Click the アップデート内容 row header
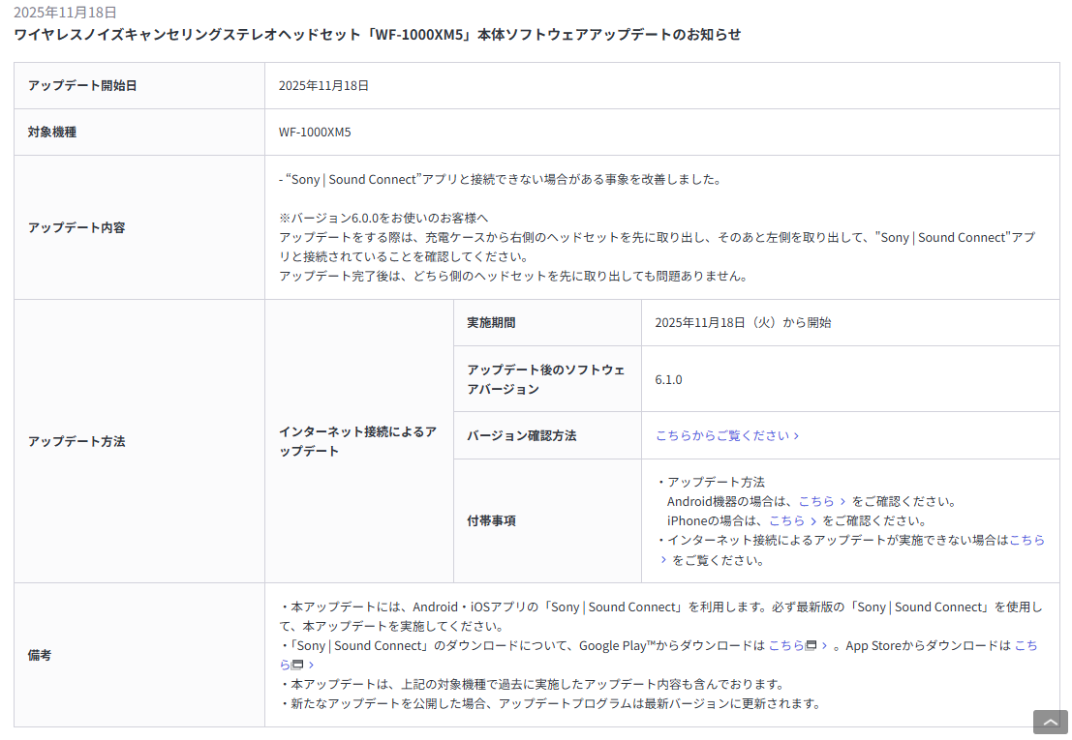Image resolution: width=1072 pixels, height=740 pixels. click(77, 228)
